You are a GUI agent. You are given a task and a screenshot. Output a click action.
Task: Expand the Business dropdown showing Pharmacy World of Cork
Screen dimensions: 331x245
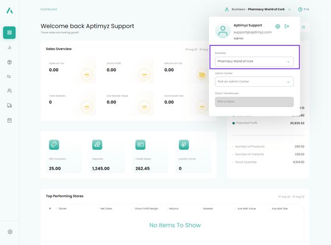(x=254, y=62)
